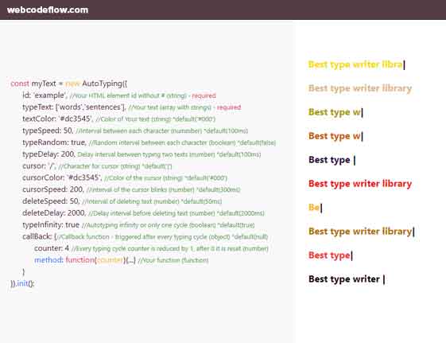Click the 'Character for cursor' comment

[x=115, y=166]
